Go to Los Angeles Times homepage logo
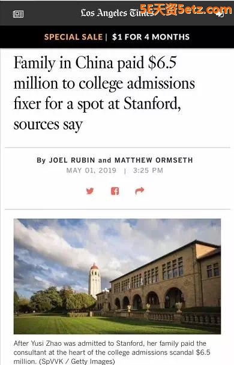 pyautogui.click(x=116, y=13)
